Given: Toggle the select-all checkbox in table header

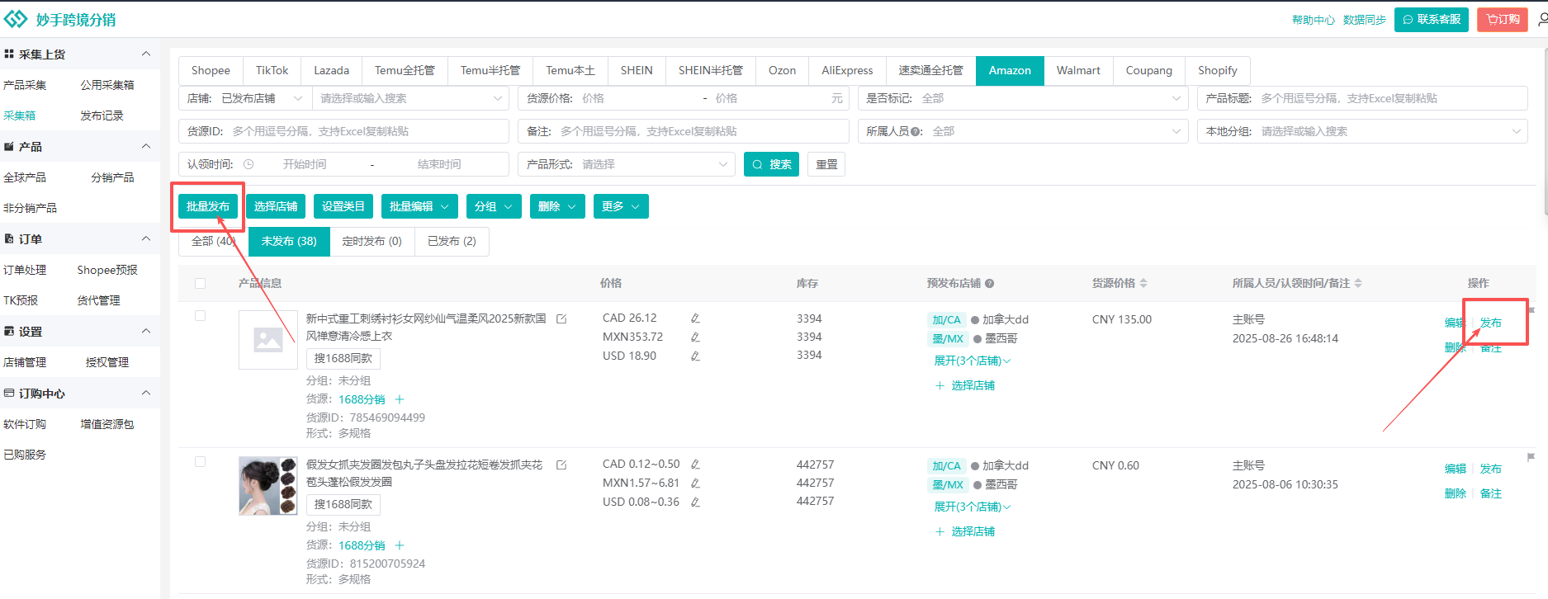Looking at the screenshot, I should click(x=200, y=284).
